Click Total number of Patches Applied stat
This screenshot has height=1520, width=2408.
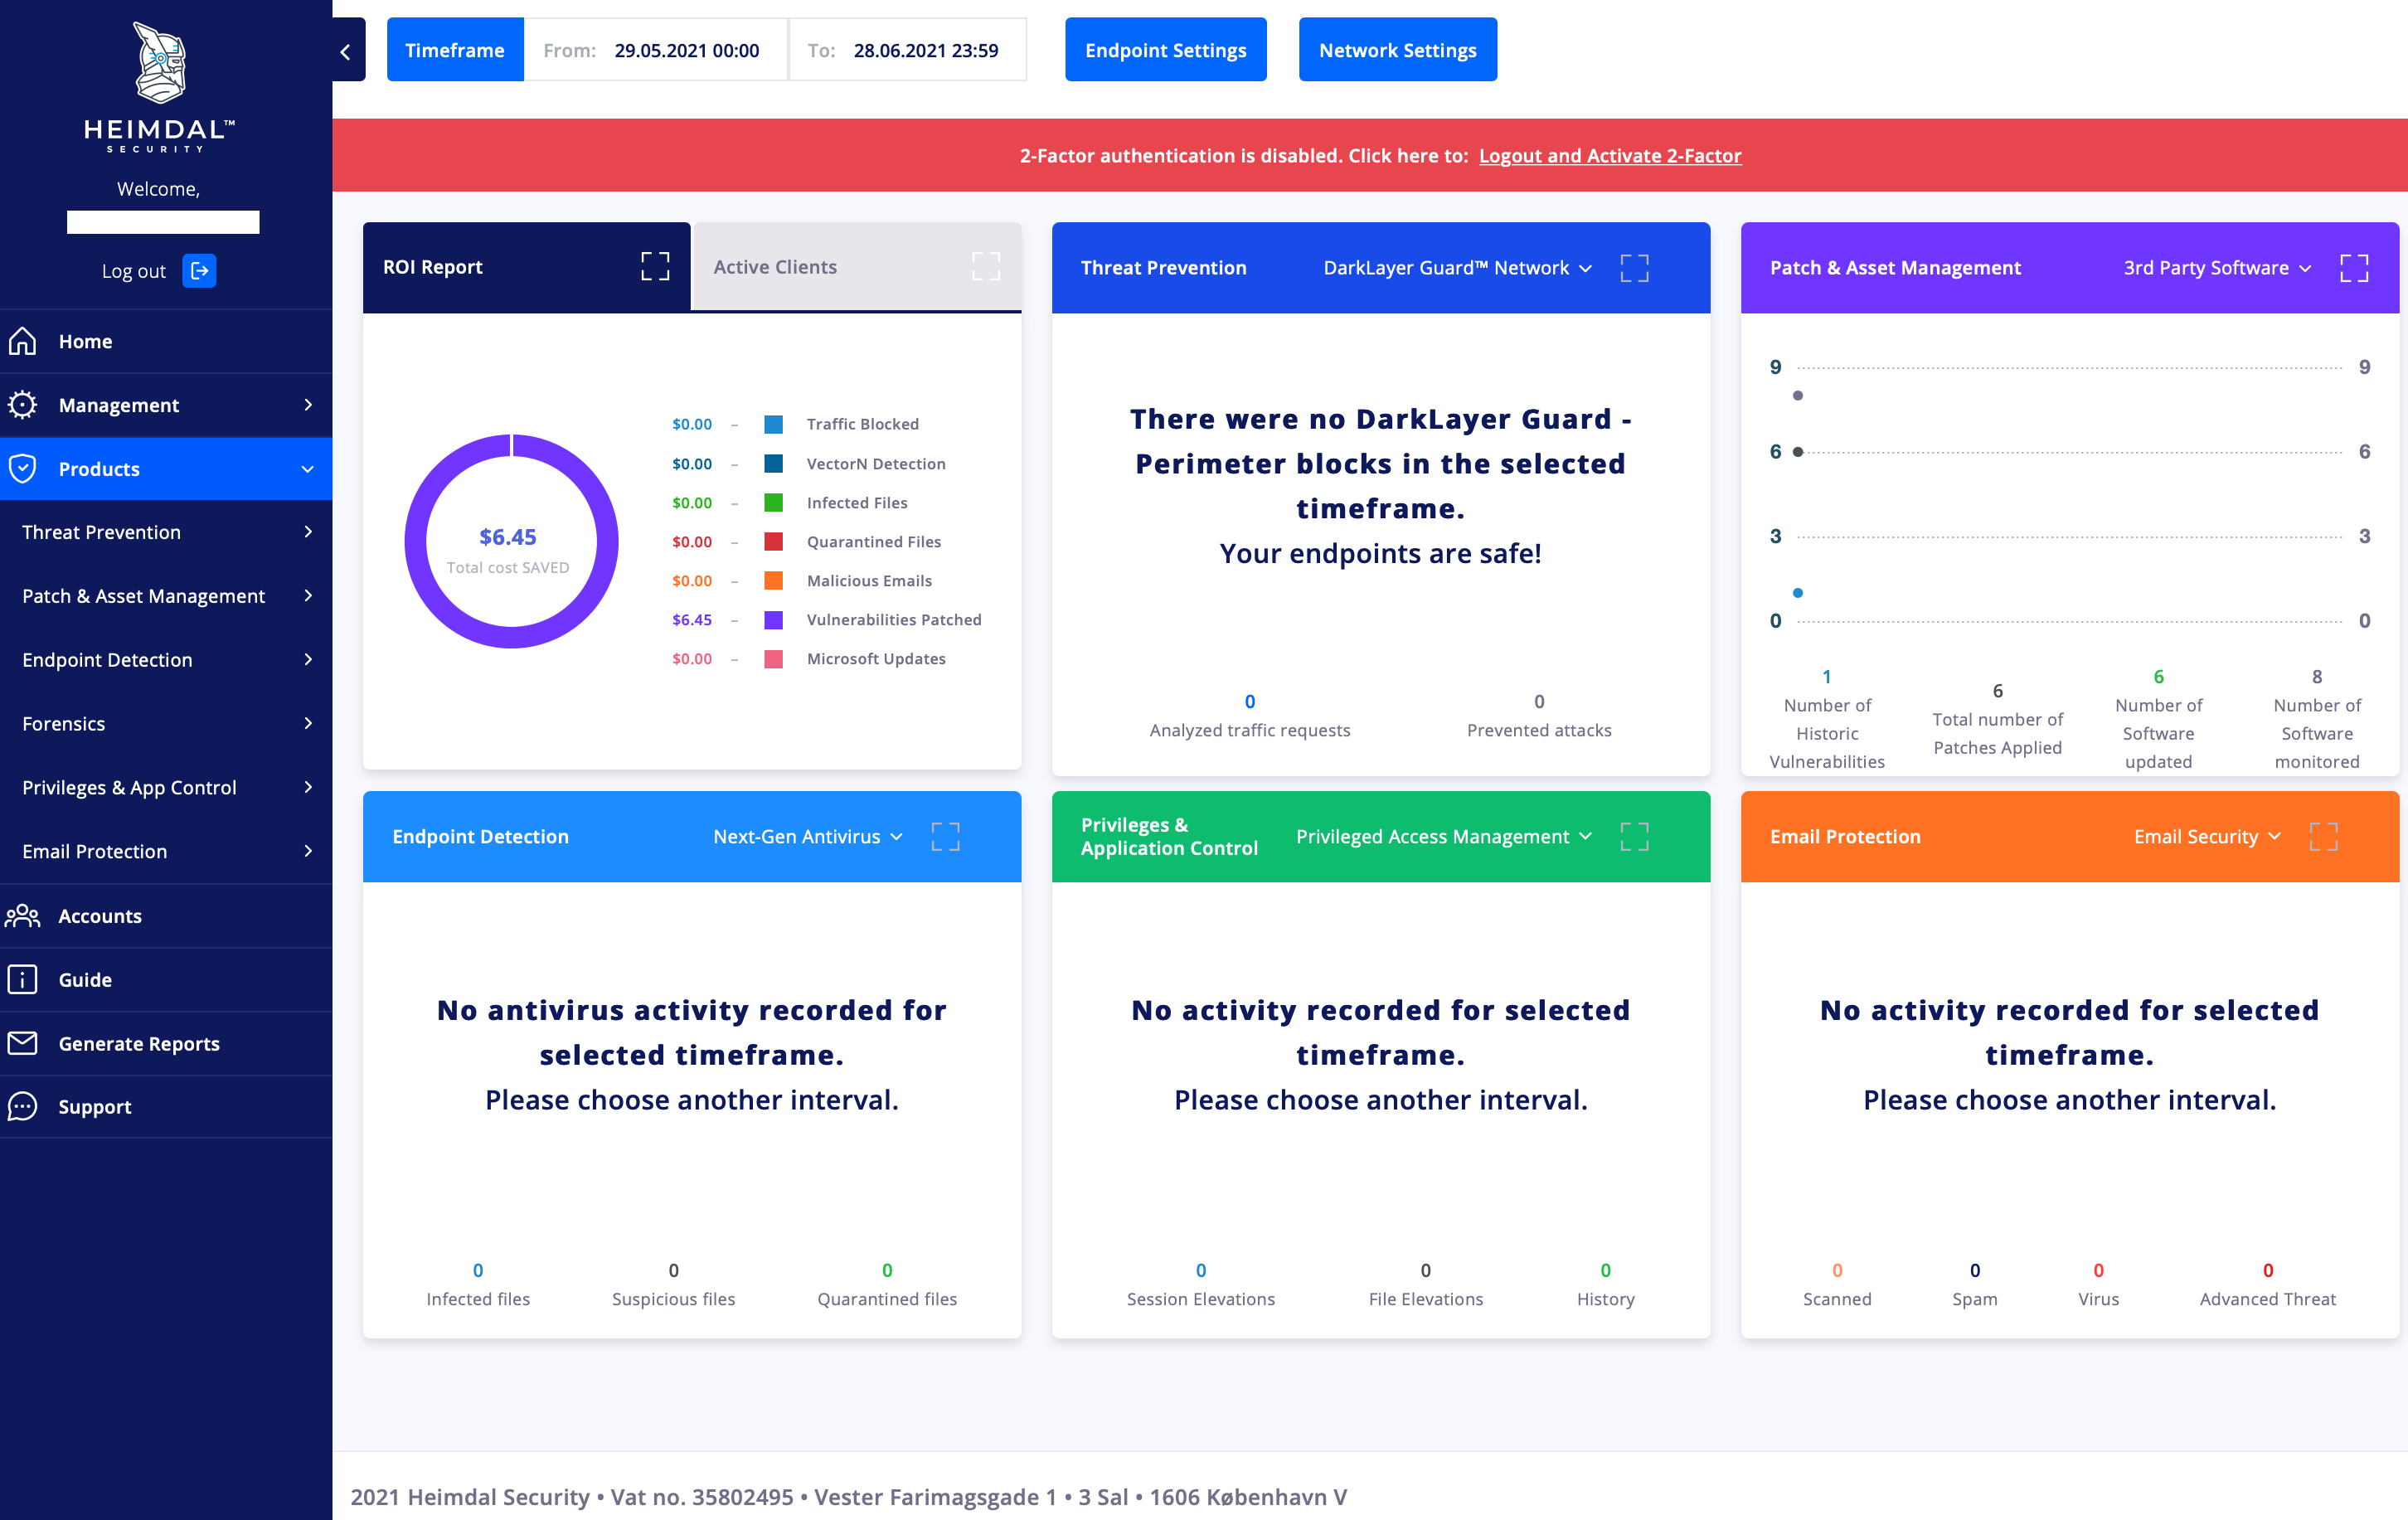(1997, 719)
